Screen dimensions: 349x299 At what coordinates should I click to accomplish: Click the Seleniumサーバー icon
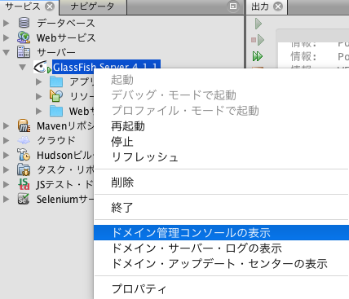[24, 199]
